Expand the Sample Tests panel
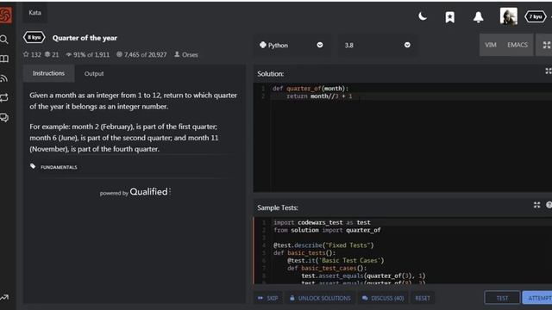The image size is (552, 310). click(x=536, y=205)
